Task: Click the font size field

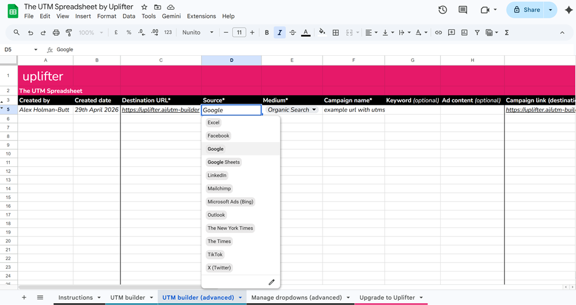Action: [x=239, y=33]
